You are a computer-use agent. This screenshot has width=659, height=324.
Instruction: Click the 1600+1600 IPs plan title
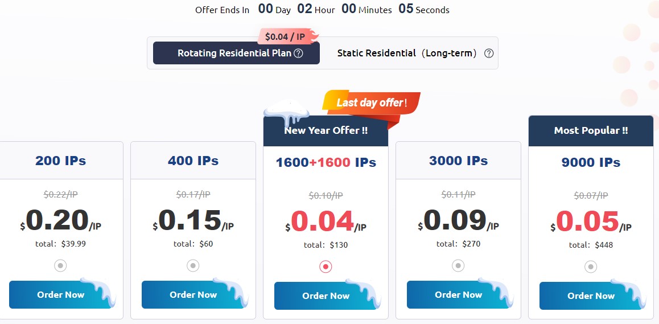326,162
